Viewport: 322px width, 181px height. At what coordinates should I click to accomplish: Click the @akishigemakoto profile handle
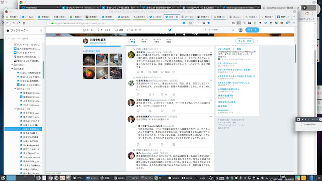coord(98,43)
